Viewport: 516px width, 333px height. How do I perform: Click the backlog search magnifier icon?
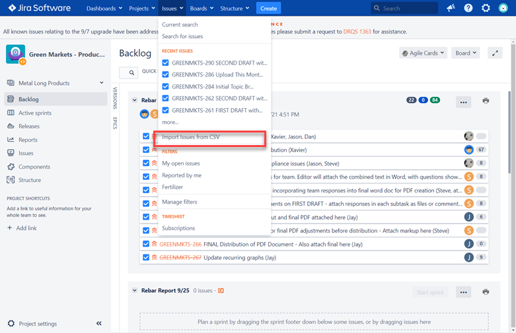pos(131,73)
